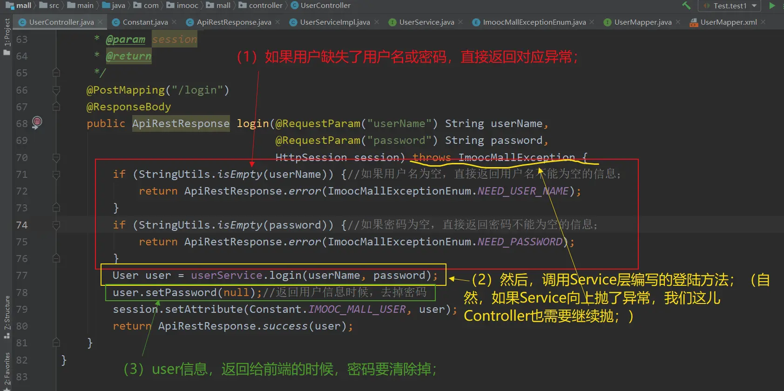Click the interface icon on UserService.java tab
The height and width of the screenshot is (391, 784).
[392, 22]
